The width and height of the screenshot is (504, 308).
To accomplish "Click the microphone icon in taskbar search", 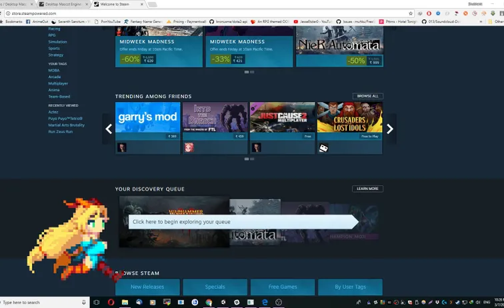I will point(83,303).
